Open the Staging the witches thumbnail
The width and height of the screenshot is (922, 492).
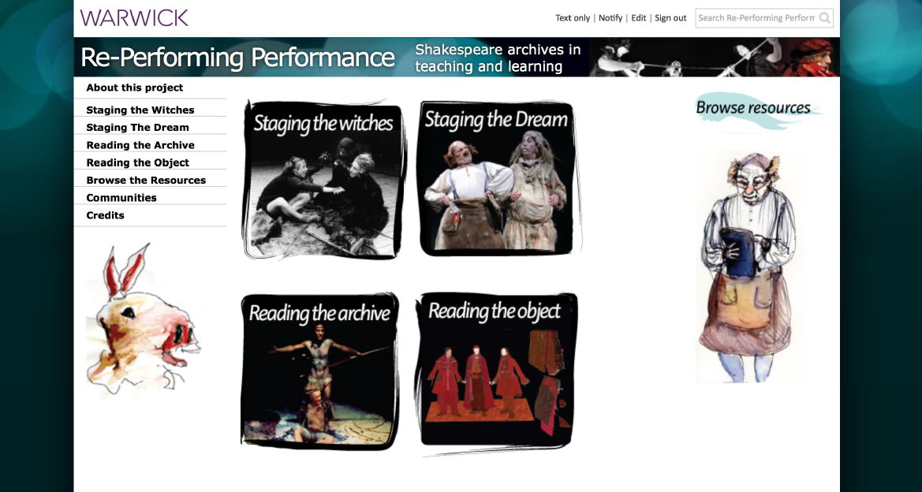[323, 179]
